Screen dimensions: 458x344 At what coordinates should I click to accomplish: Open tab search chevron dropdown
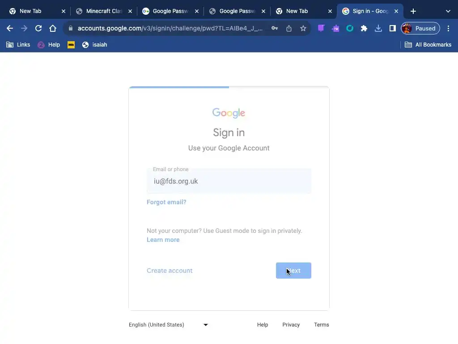point(448,11)
